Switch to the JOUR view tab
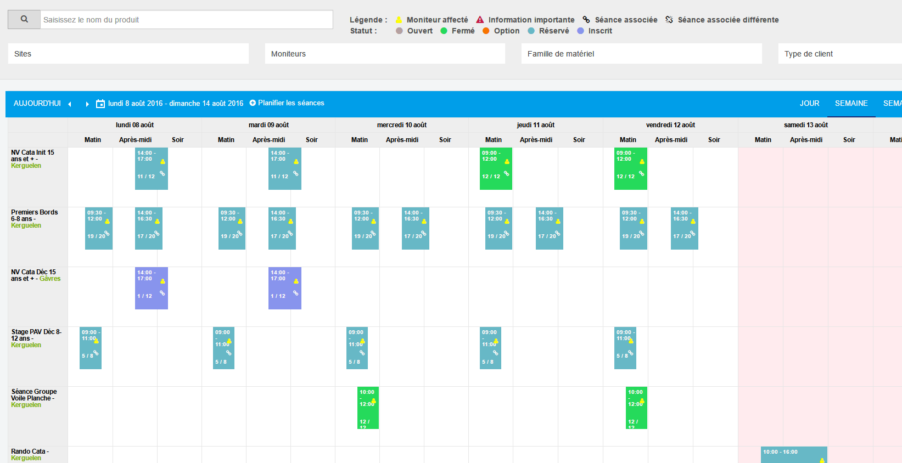 tap(809, 103)
